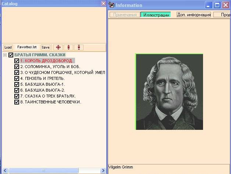Screen dimensions: 231x174
Task: Toggle checkbox for ТАИНСТВЕННЫЕ ЧЕЛОВЕЧКИ
Action: click(x=17, y=102)
